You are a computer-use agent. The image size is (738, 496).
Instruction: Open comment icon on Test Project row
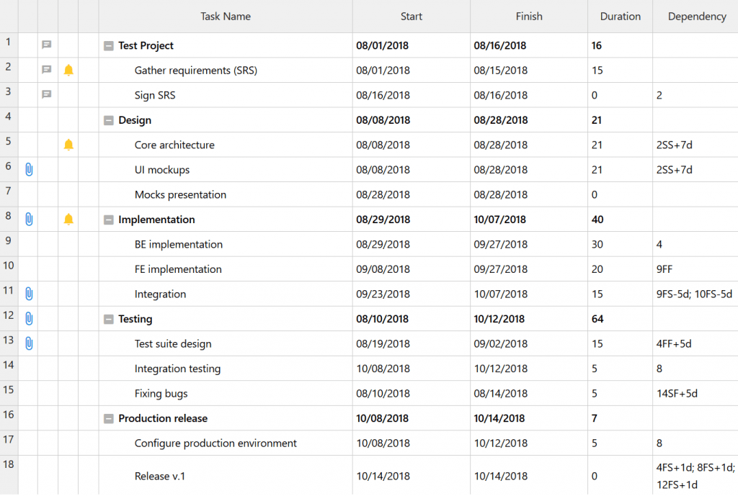coord(47,45)
